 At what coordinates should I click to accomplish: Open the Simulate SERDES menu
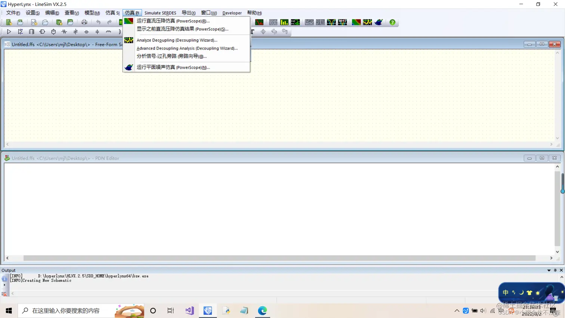pos(160,13)
